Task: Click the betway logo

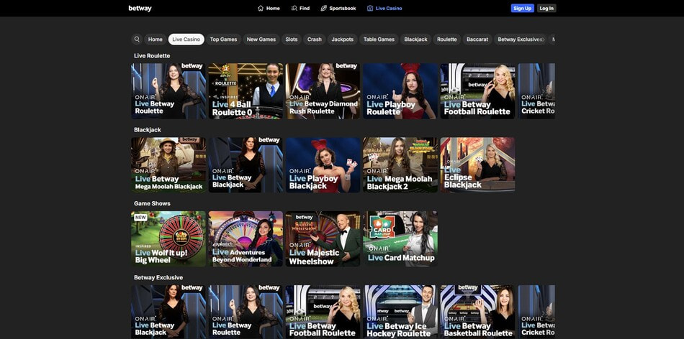Action: (140, 9)
